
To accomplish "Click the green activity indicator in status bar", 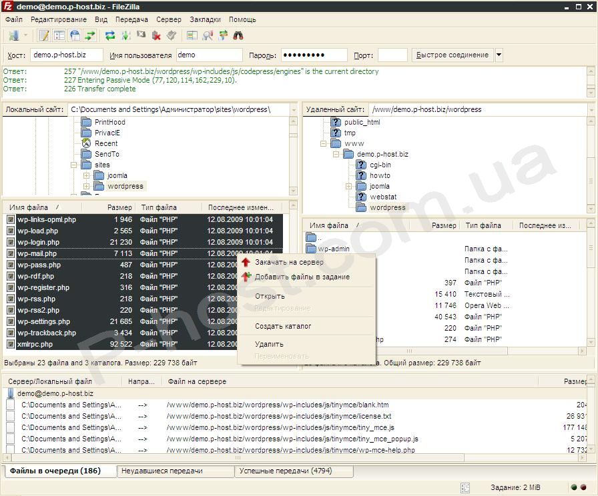I will coord(574,487).
